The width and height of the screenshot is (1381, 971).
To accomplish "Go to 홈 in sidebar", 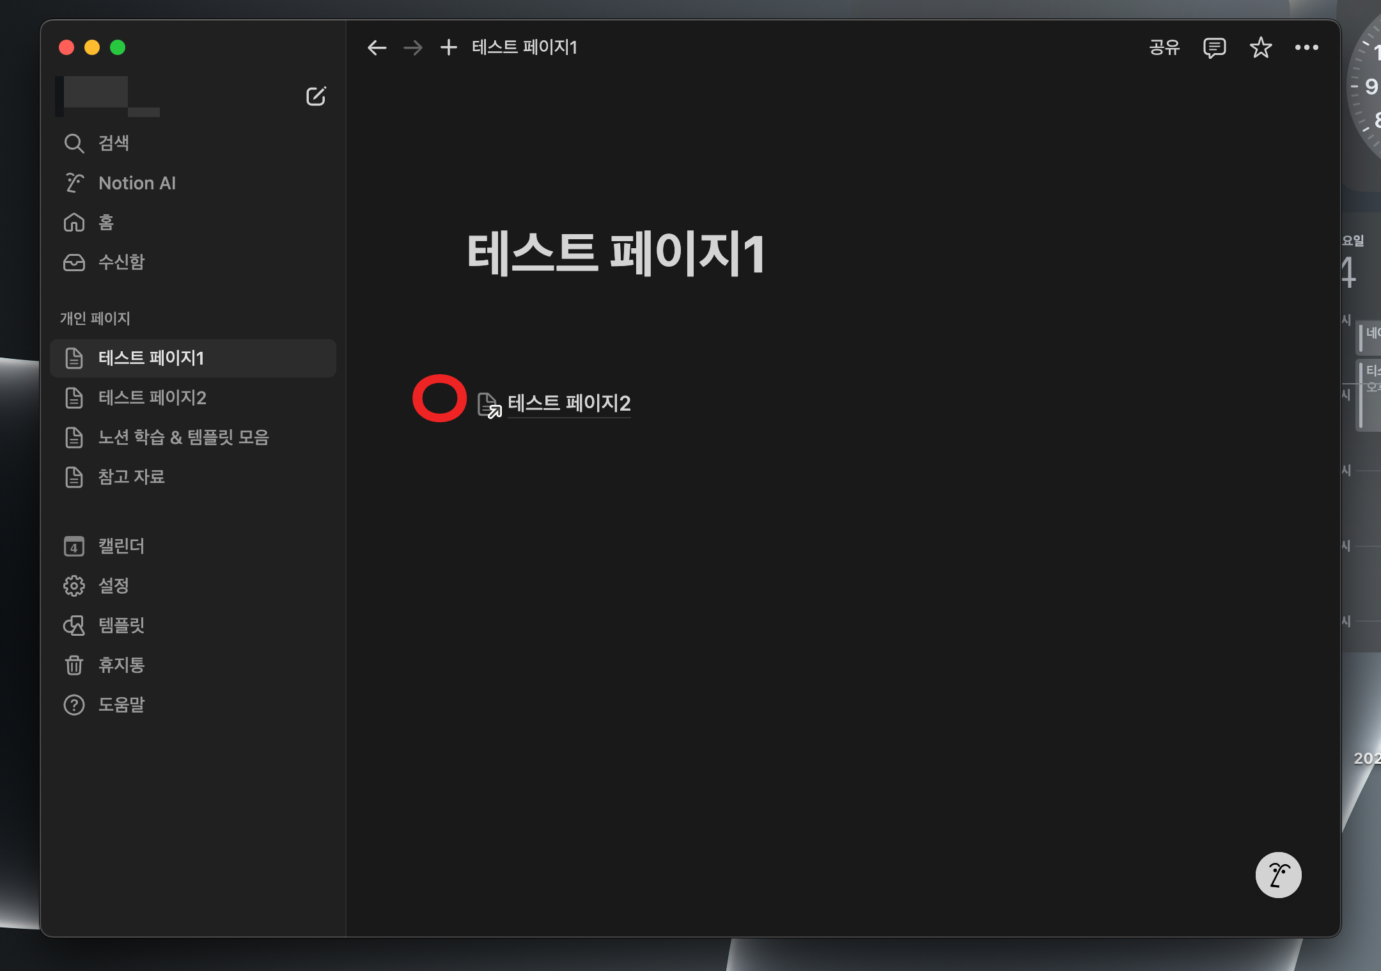I will point(105,223).
